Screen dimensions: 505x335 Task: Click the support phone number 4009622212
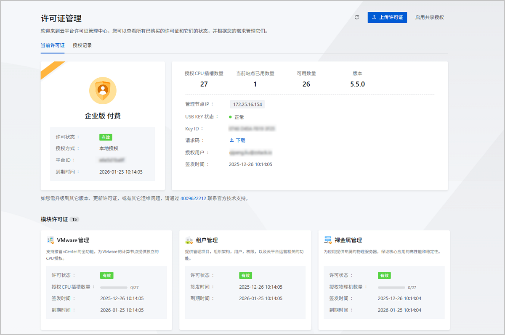click(x=193, y=198)
